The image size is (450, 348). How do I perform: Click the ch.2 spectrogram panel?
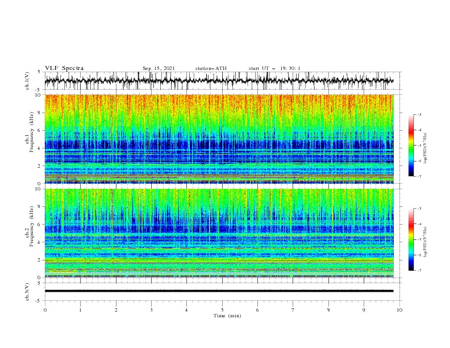(219, 233)
